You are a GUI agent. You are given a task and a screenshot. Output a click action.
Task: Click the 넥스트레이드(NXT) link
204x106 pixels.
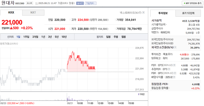pyautogui.click(x=131, y=13)
